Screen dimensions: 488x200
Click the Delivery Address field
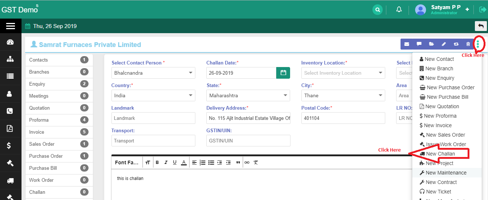click(248, 118)
